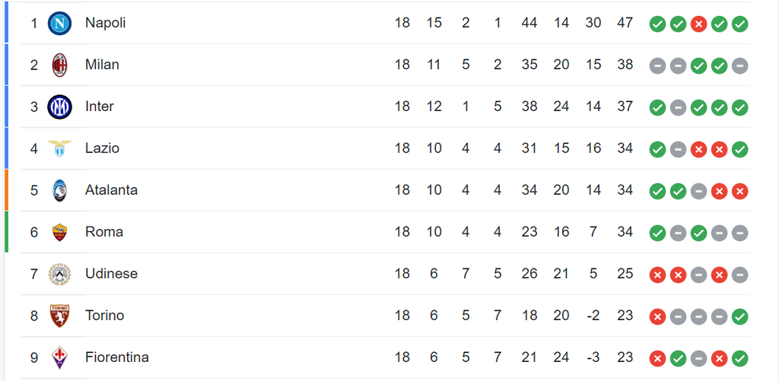Open the Fiorentina team name link

[116, 357]
